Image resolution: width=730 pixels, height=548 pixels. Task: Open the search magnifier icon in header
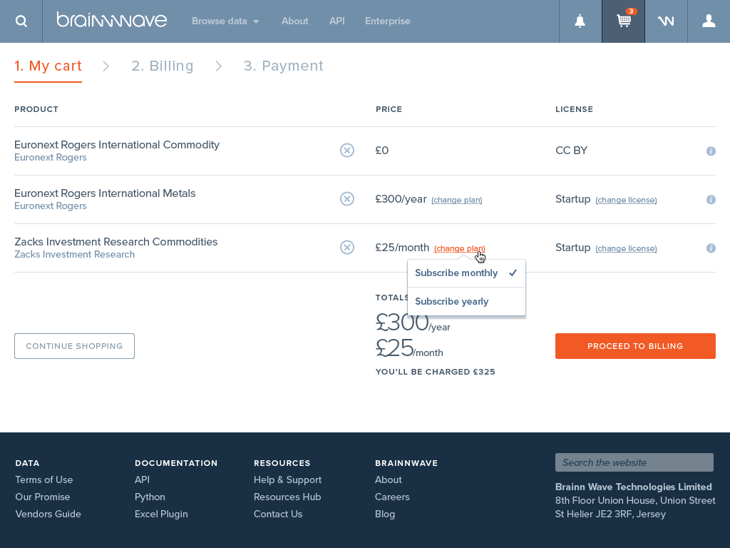(21, 21)
